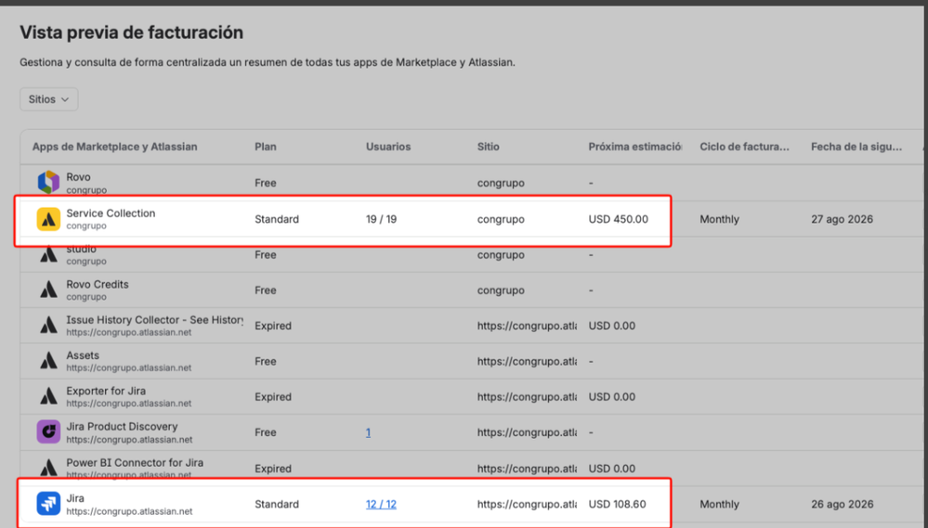Click the Assets app icon
The height and width of the screenshot is (528, 928).
pos(48,361)
